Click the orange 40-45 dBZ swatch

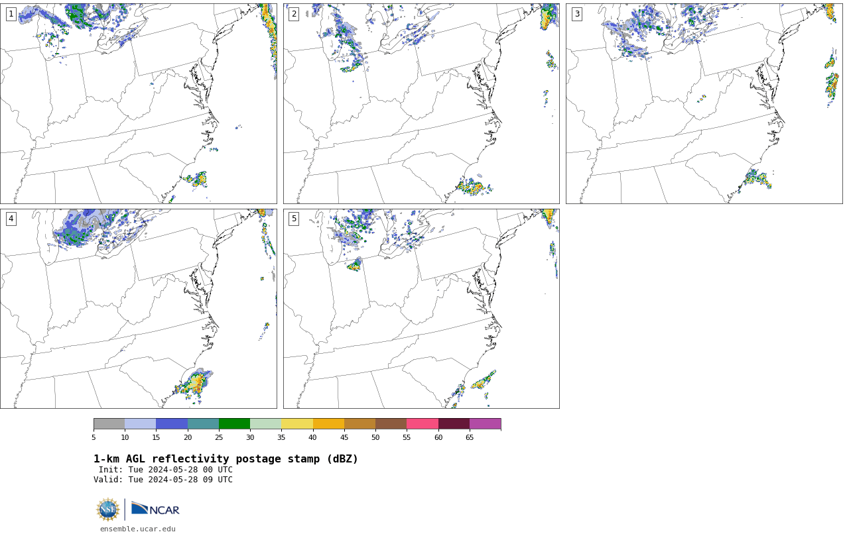328,424
